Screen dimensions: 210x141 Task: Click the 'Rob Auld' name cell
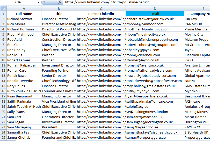[24, 40]
